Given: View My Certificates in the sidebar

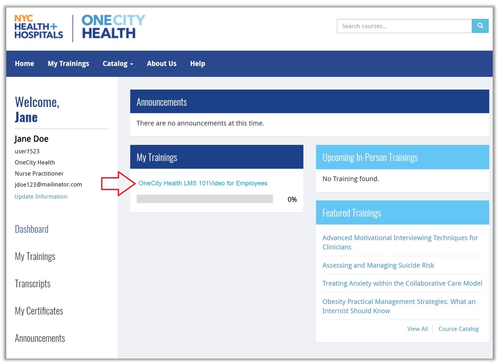Looking at the screenshot, I should pos(39,311).
